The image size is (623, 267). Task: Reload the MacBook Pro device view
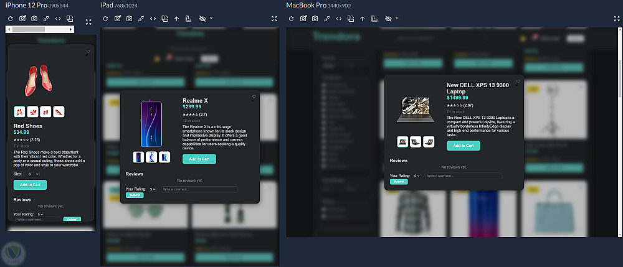pyautogui.click(x=291, y=19)
